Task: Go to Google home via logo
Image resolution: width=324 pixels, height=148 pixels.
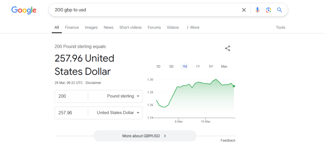Action: (24, 10)
